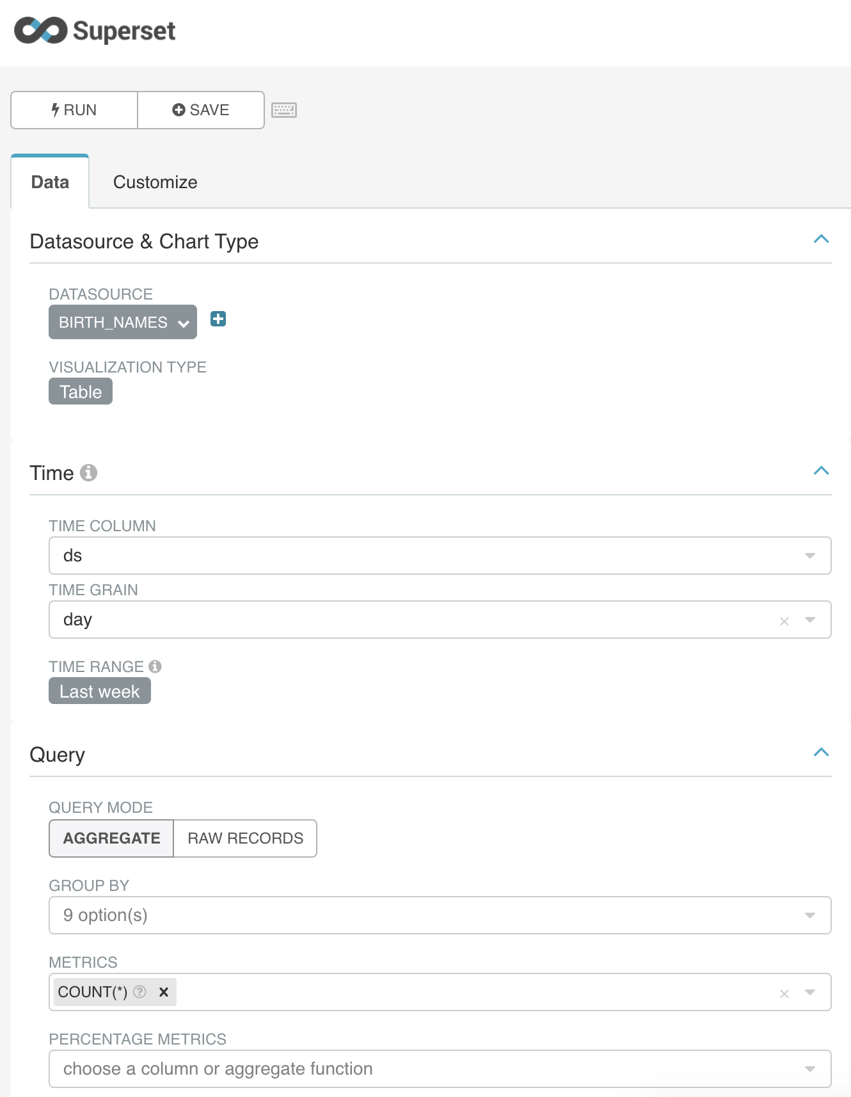Click the Superset logo
The height and width of the screenshot is (1097, 851).
coord(95,31)
